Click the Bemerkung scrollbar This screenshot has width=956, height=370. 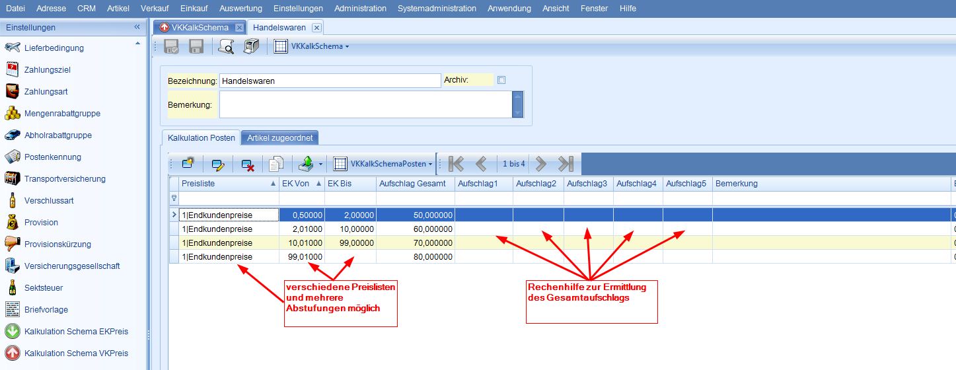click(x=518, y=104)
